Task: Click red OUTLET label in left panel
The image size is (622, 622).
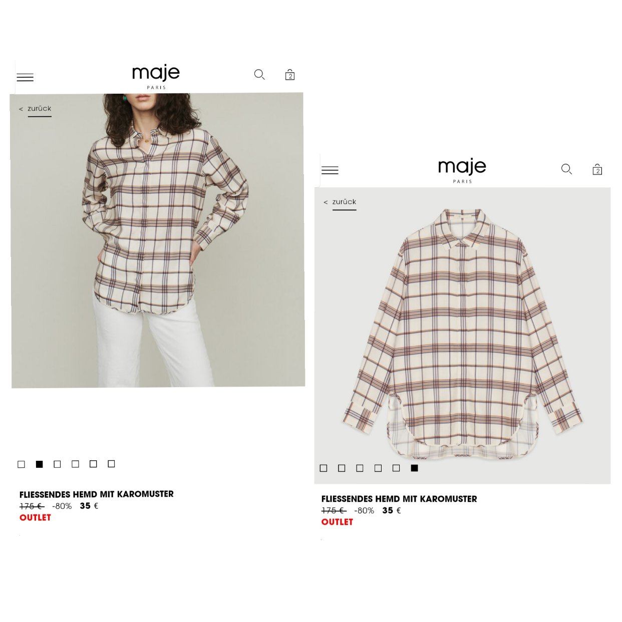Action: (x=35, y=517)
